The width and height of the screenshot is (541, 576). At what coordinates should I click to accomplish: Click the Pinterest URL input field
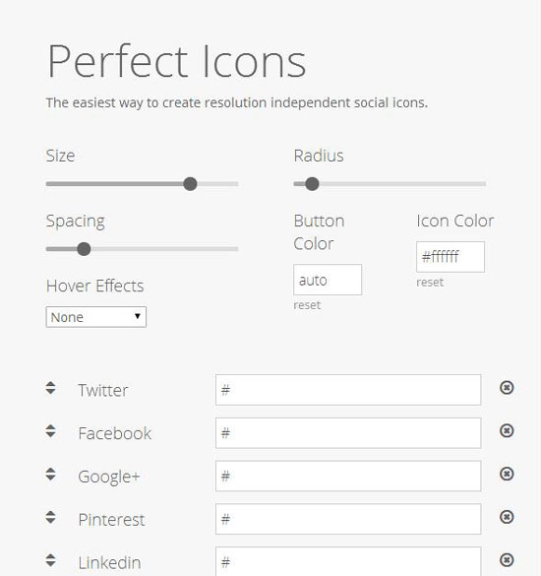[348, 519]
